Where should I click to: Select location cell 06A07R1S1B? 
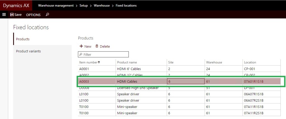254,94
